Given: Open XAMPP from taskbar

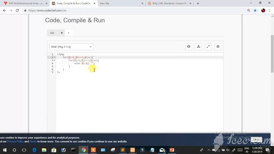Looking at the screenshot, I should [132, 150].
